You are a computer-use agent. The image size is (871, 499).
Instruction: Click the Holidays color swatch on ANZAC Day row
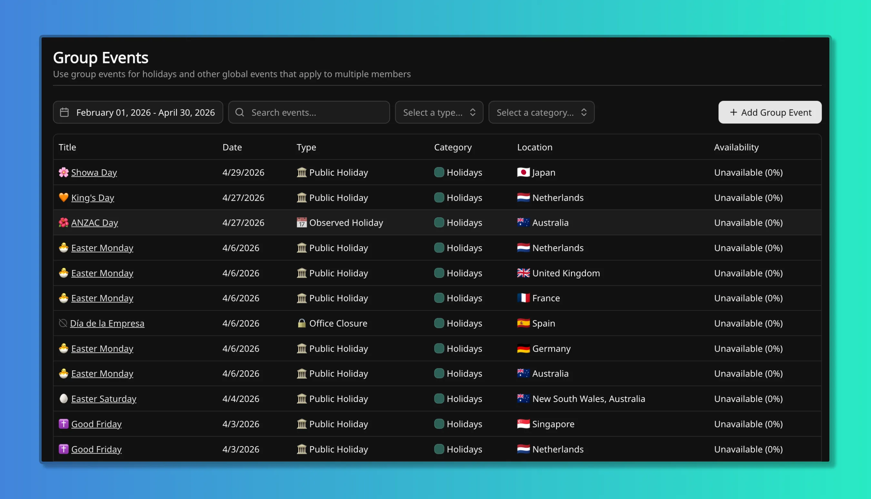439,223
